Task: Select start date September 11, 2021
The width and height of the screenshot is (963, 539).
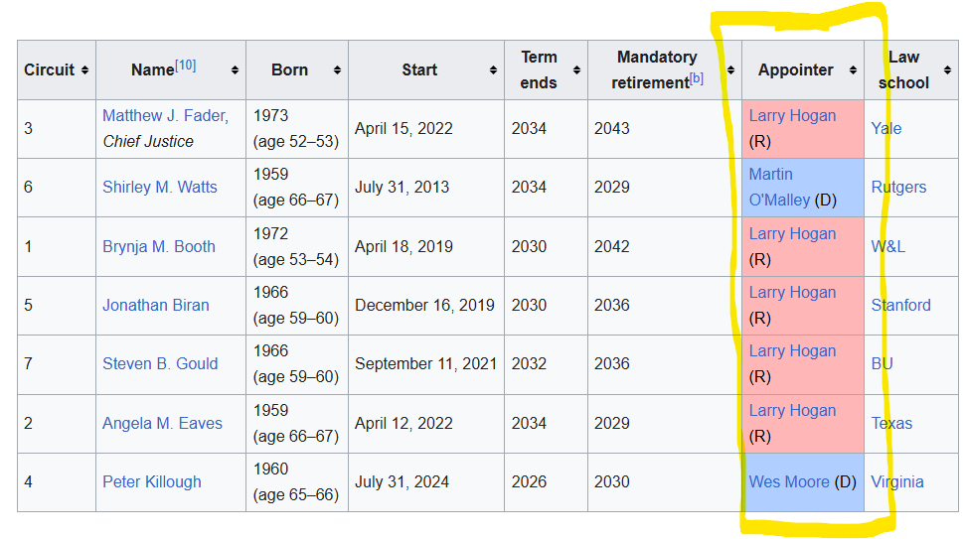Action: [x=425, y=364]
